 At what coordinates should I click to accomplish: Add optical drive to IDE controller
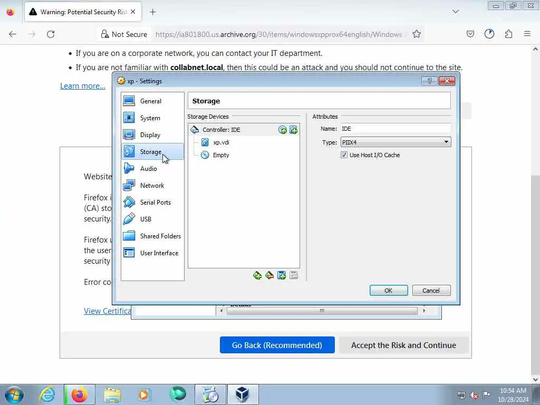[x=283, y=130]
